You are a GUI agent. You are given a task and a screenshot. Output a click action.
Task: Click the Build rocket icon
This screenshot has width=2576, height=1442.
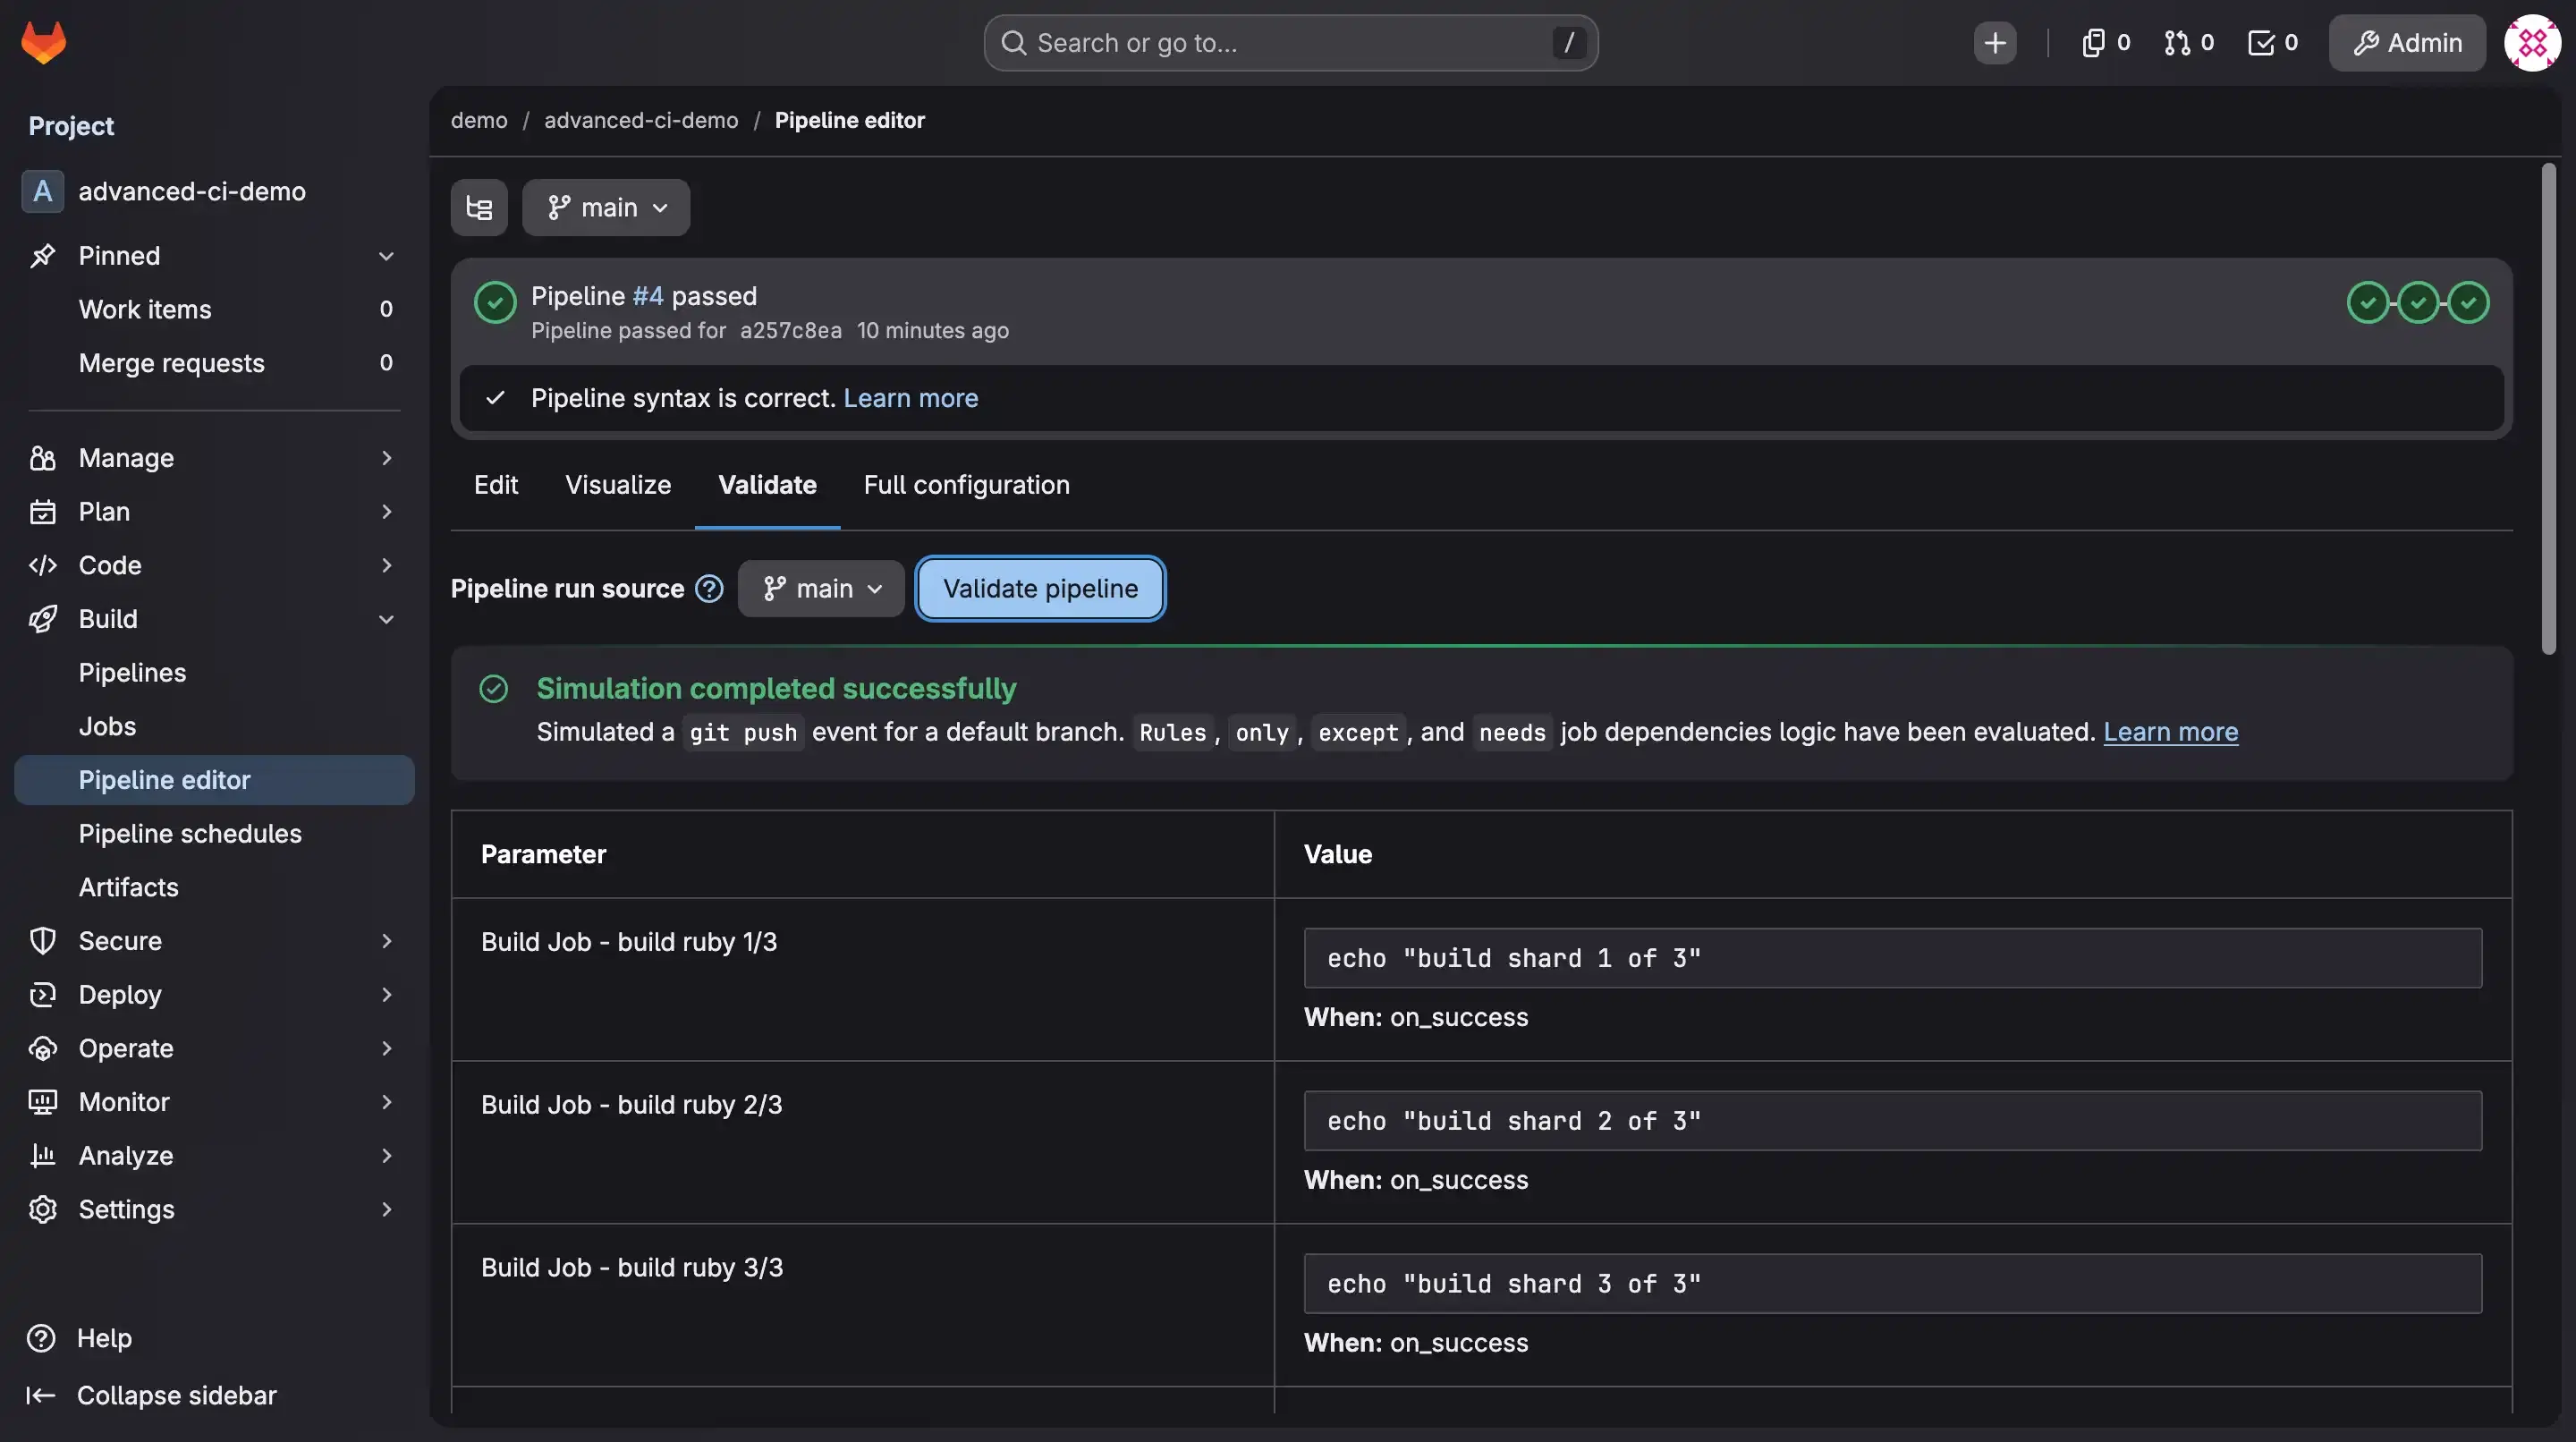(x=42, y=619)
